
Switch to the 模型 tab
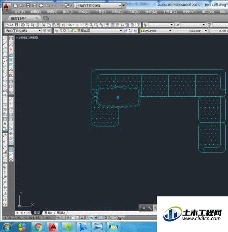pyautogui.click(x=36, y=213)
